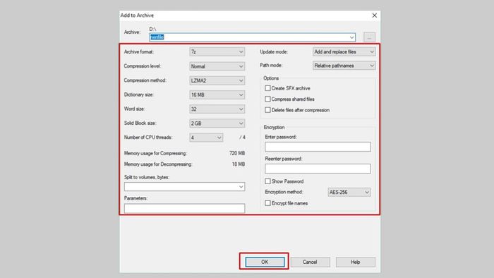Click the Options group label
494x278 pixels.
pos(271,78)
